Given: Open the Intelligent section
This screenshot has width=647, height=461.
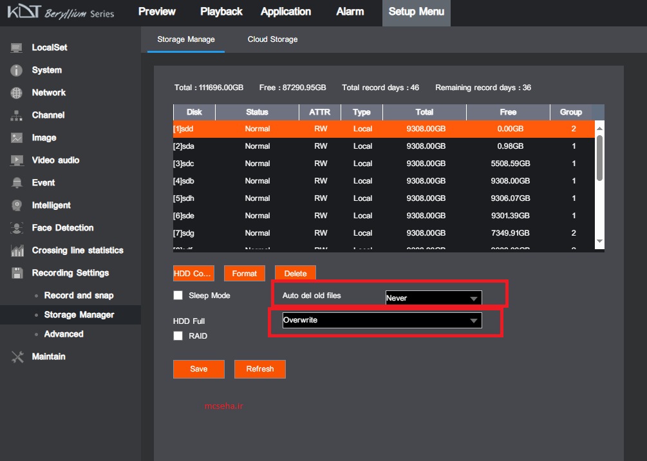Looking at the screenshot, I should click(51, 205).
